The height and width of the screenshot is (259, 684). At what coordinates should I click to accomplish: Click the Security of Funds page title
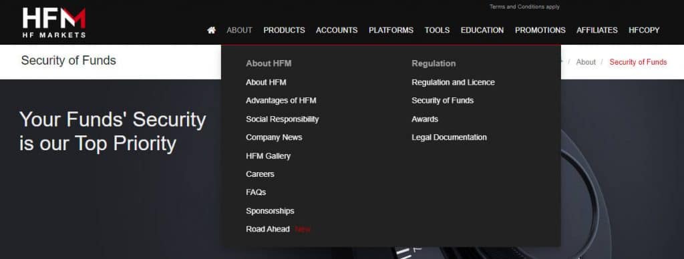tap(69, 61)
